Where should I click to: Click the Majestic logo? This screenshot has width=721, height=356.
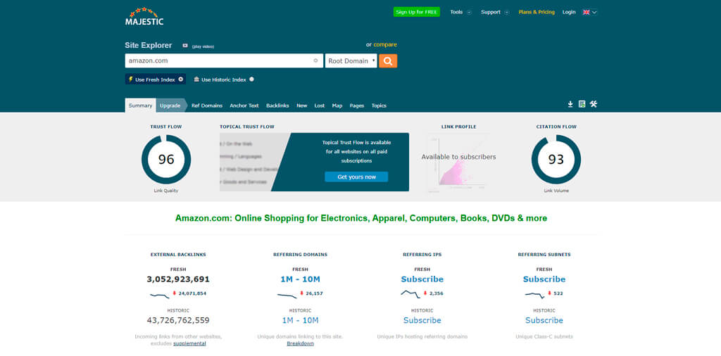144,16
